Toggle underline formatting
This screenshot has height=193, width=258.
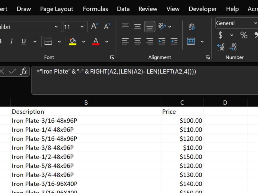pyautogui.click(x=24, y=41)
